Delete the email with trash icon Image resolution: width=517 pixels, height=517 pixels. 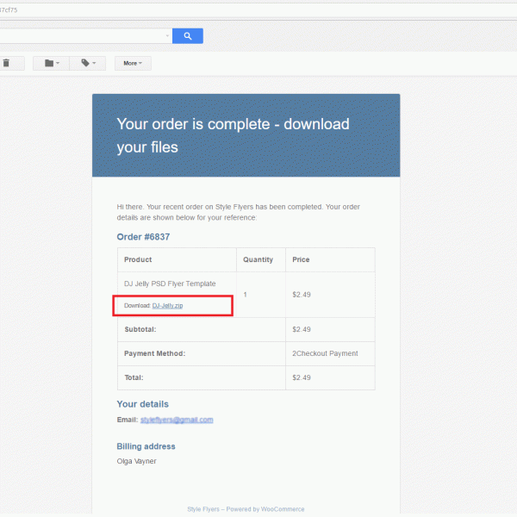[7, 63]
